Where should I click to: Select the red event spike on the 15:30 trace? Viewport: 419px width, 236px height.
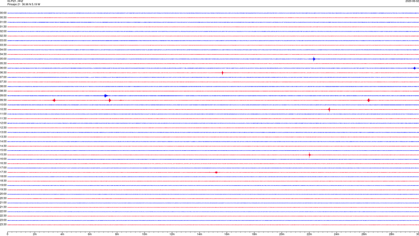309,155
